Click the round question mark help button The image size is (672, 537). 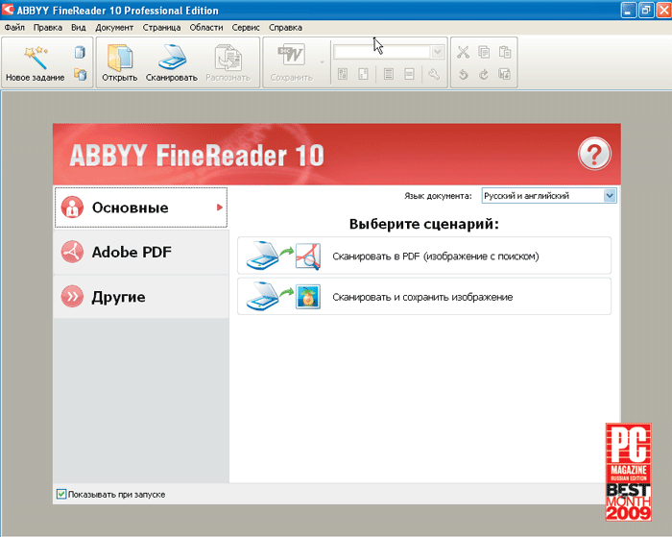[594, 155]
